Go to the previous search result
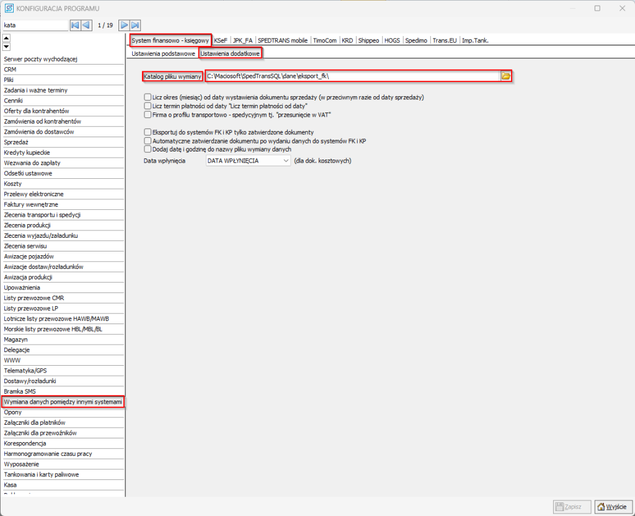The width and height of the screenshot is (635, 516). [87, 25]
